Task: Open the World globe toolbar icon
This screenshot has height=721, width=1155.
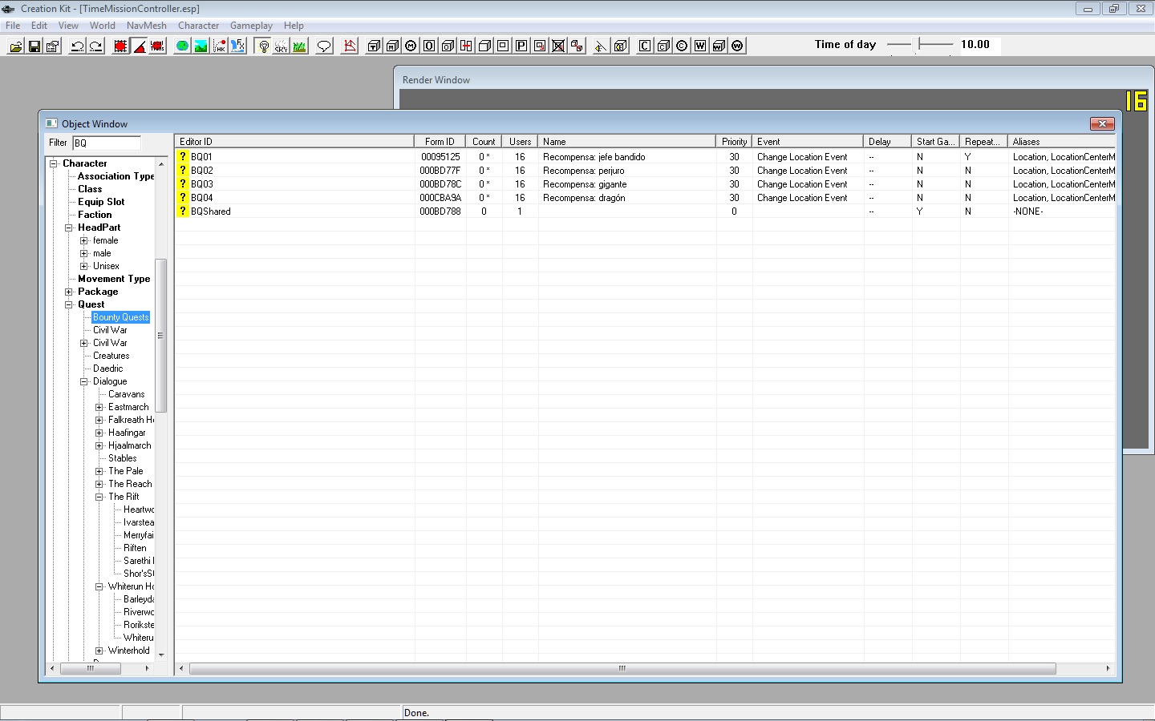Action: coord(182,46)
